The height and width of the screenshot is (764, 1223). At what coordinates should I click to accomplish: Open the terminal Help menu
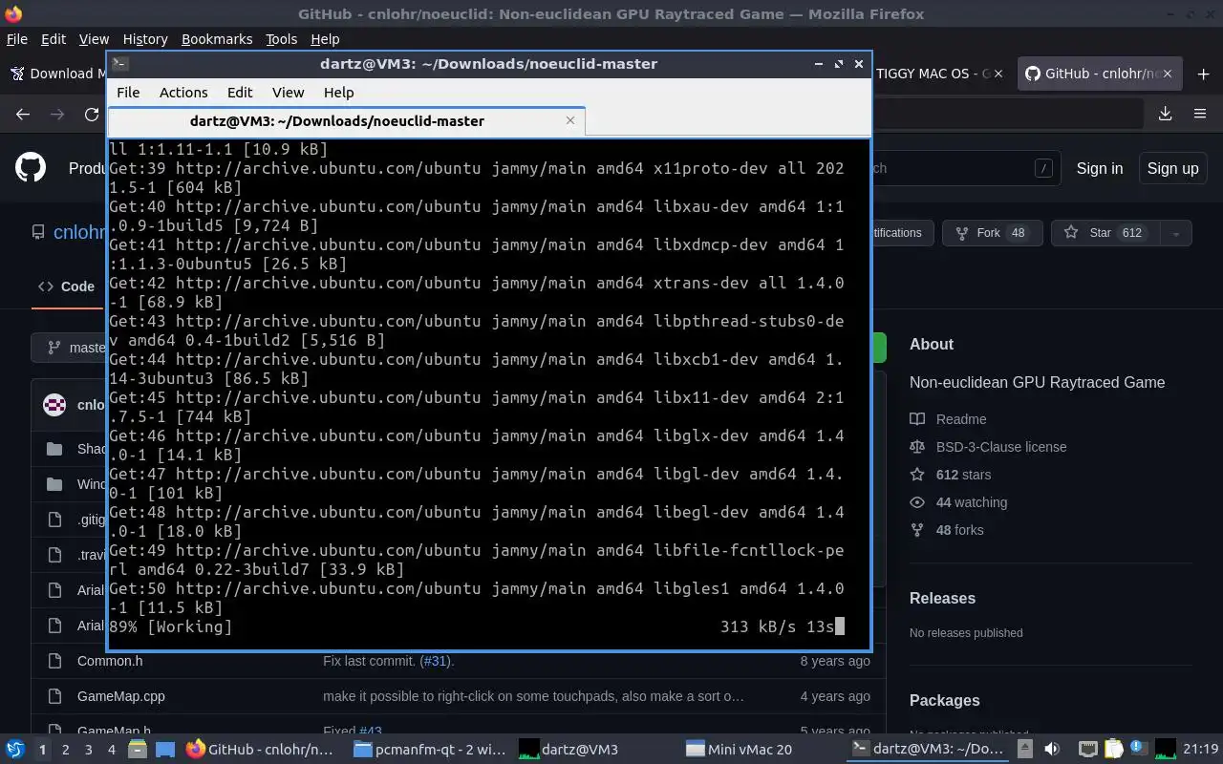coord(338,93)
